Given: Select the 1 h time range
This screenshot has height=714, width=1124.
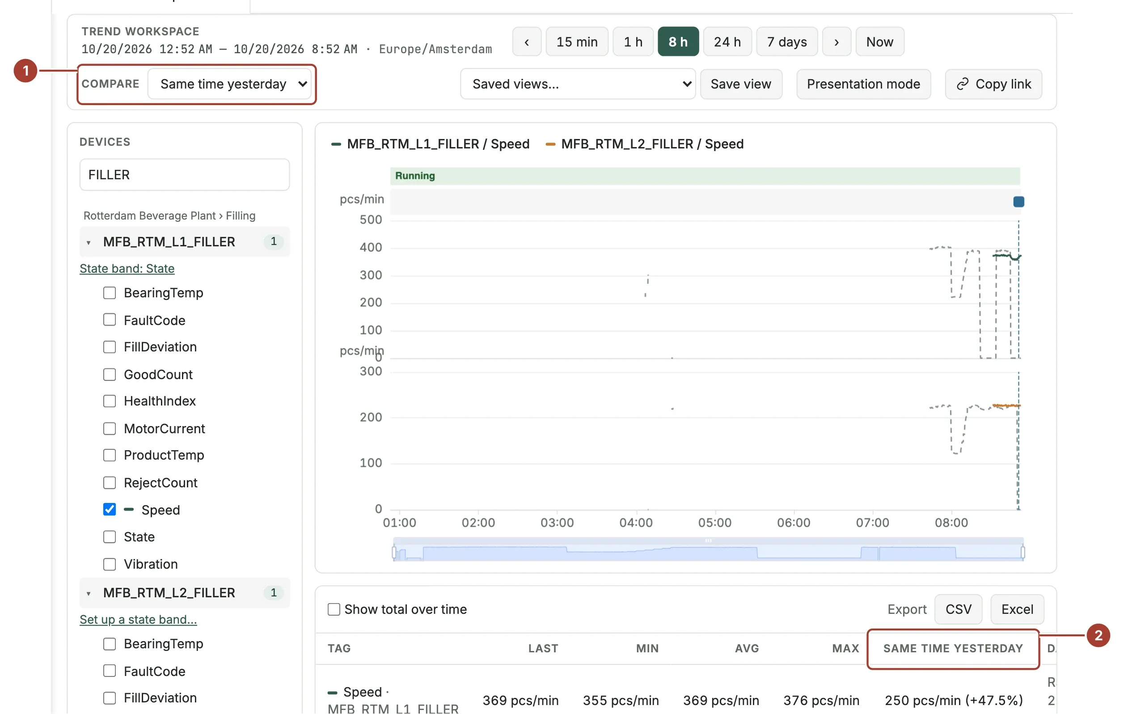Looking at the screenshot, I should click(633, 42).
